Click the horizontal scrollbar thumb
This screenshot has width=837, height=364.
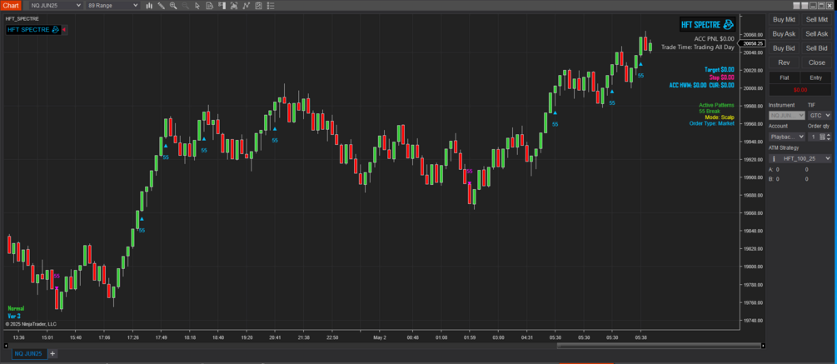(659, 346)
